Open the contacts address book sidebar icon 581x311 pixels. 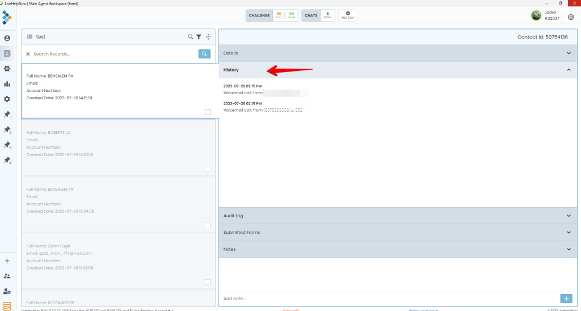pyautogui.click(x=7, y=53)
